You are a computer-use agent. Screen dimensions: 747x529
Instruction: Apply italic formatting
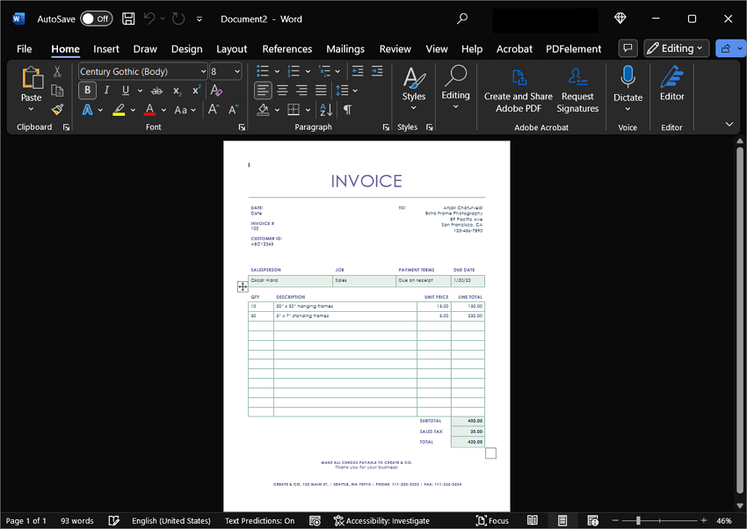[105, 90]
